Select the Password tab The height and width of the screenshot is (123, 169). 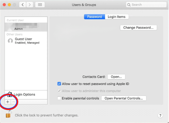(x=95, y=17)
